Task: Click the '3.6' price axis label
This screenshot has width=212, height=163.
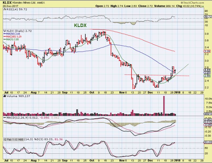Action: 207,41
